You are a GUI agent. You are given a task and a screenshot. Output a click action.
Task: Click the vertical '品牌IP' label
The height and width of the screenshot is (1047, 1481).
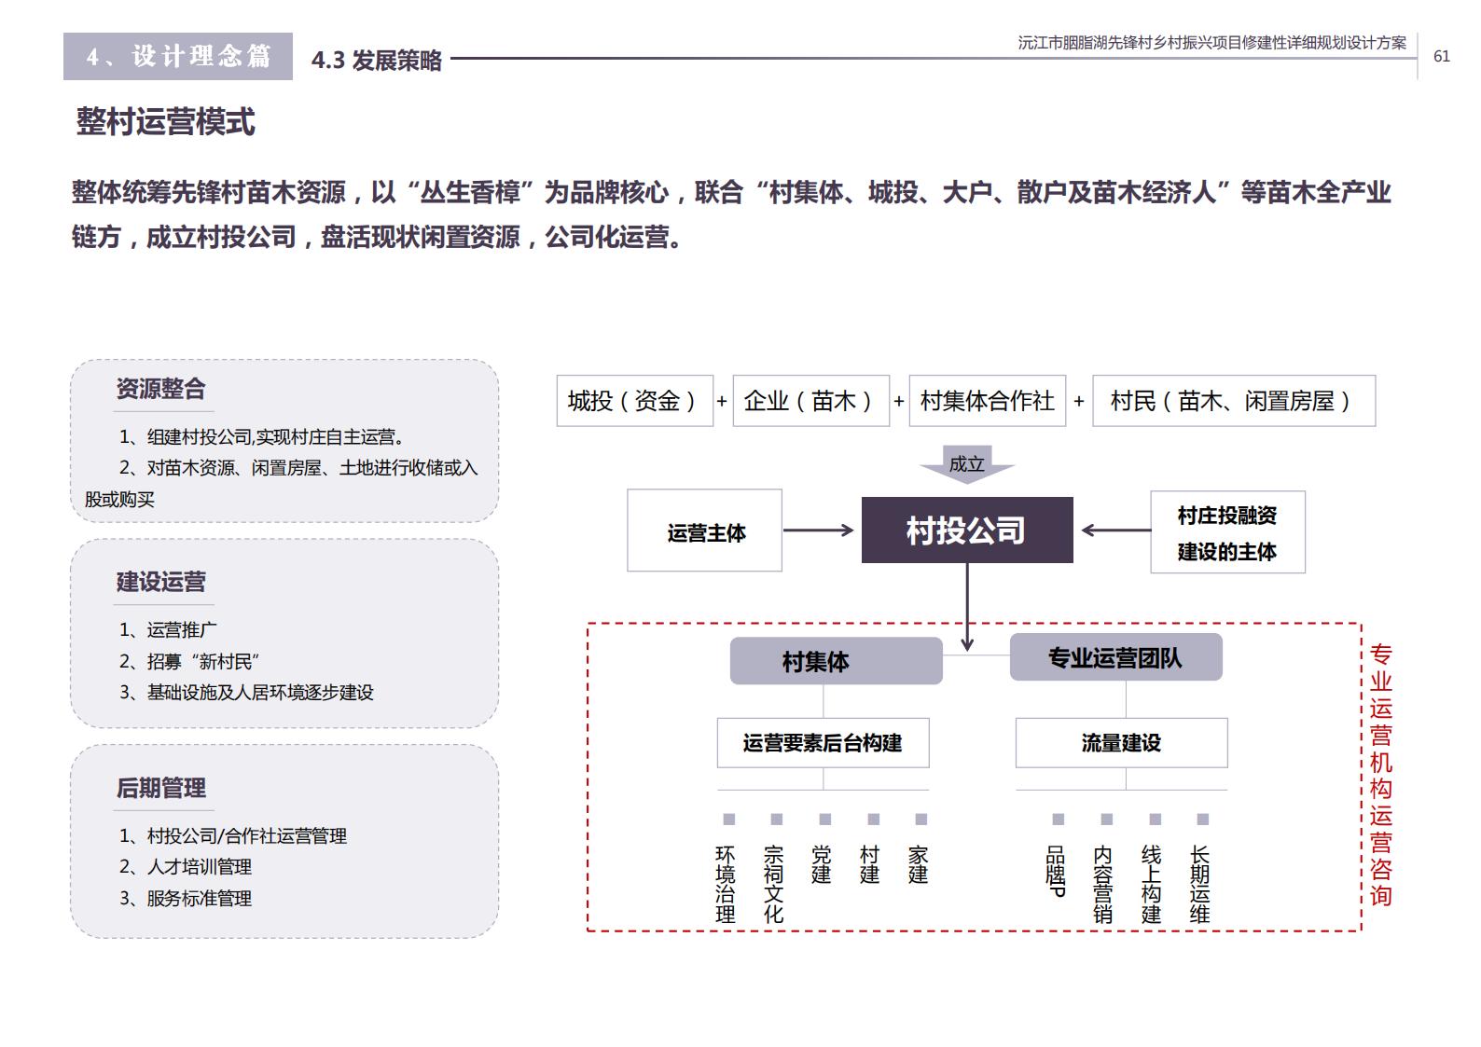(1056, 872)
